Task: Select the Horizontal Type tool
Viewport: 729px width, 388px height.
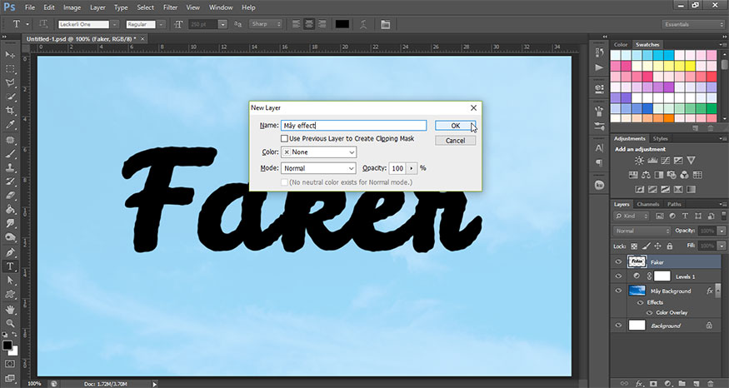Action: tap(10, 266)
